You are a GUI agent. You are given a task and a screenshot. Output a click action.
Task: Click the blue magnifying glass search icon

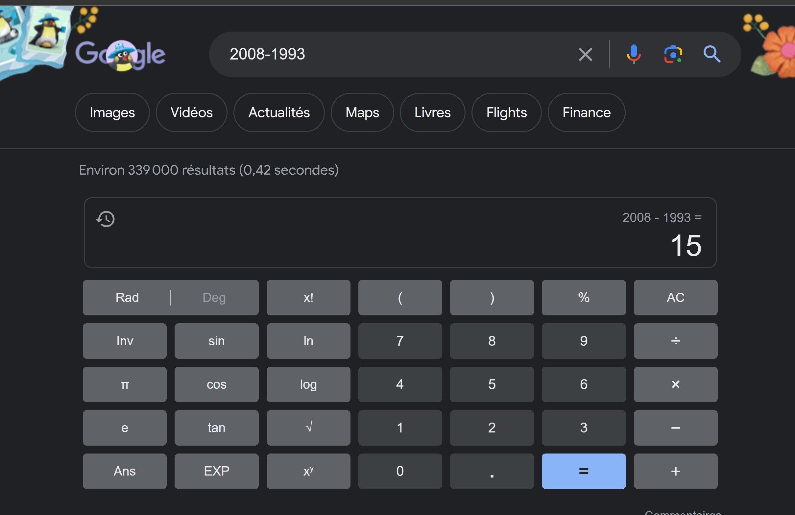(x=711, y=54)
